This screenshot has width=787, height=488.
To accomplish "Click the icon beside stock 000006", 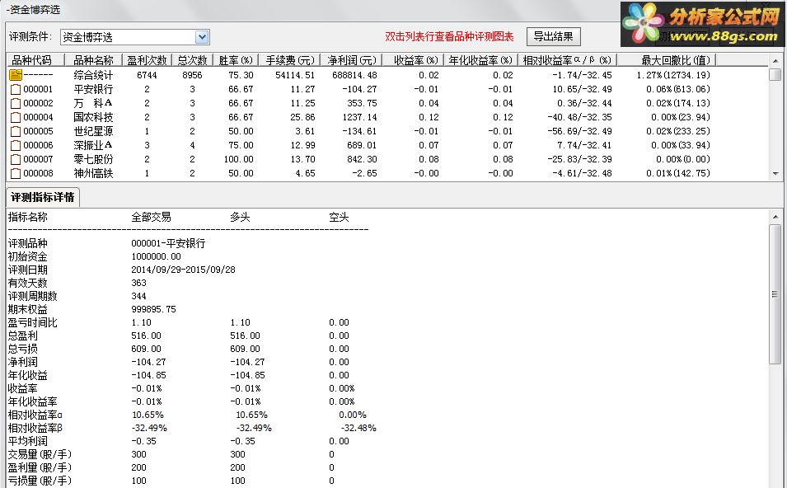I will click(x=16, y=146).
